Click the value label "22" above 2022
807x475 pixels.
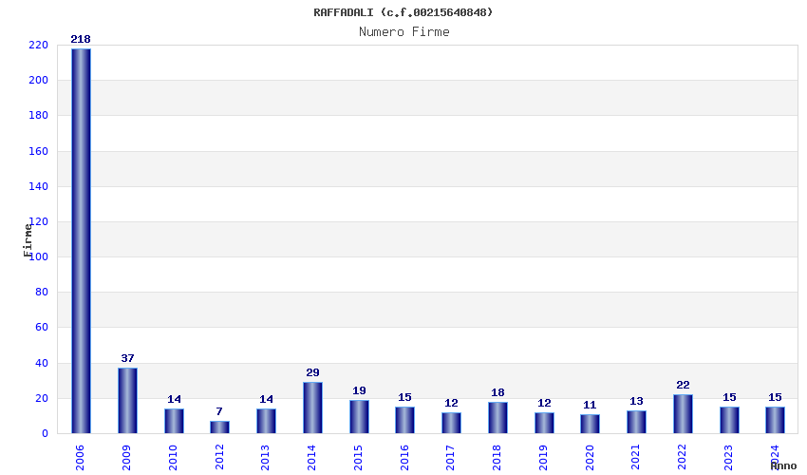(x=683, y=385)
